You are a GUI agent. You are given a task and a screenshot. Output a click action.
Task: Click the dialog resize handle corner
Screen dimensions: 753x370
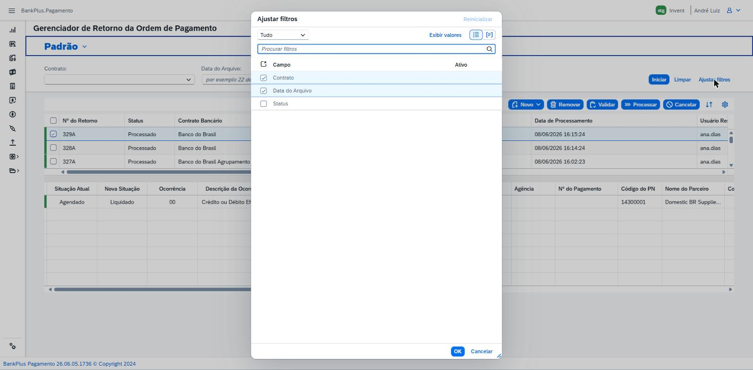point(498,356)
